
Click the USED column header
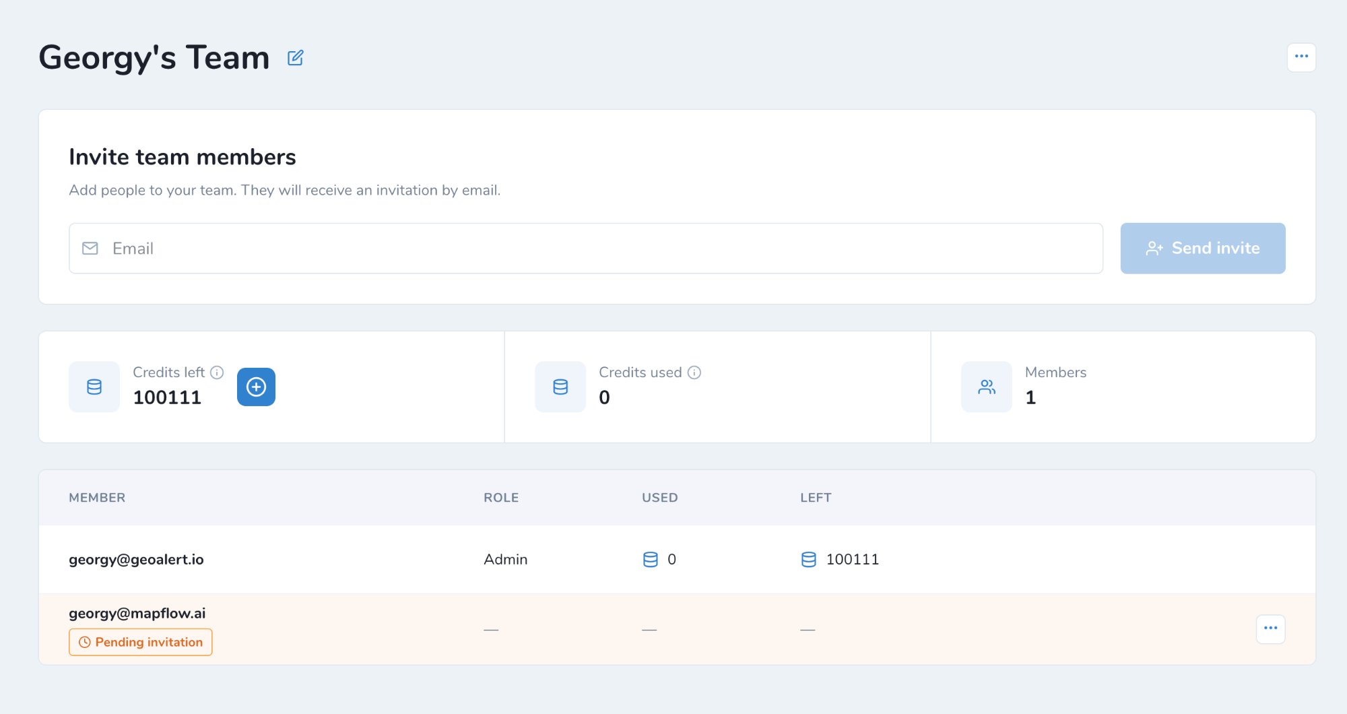coord(659,498)
